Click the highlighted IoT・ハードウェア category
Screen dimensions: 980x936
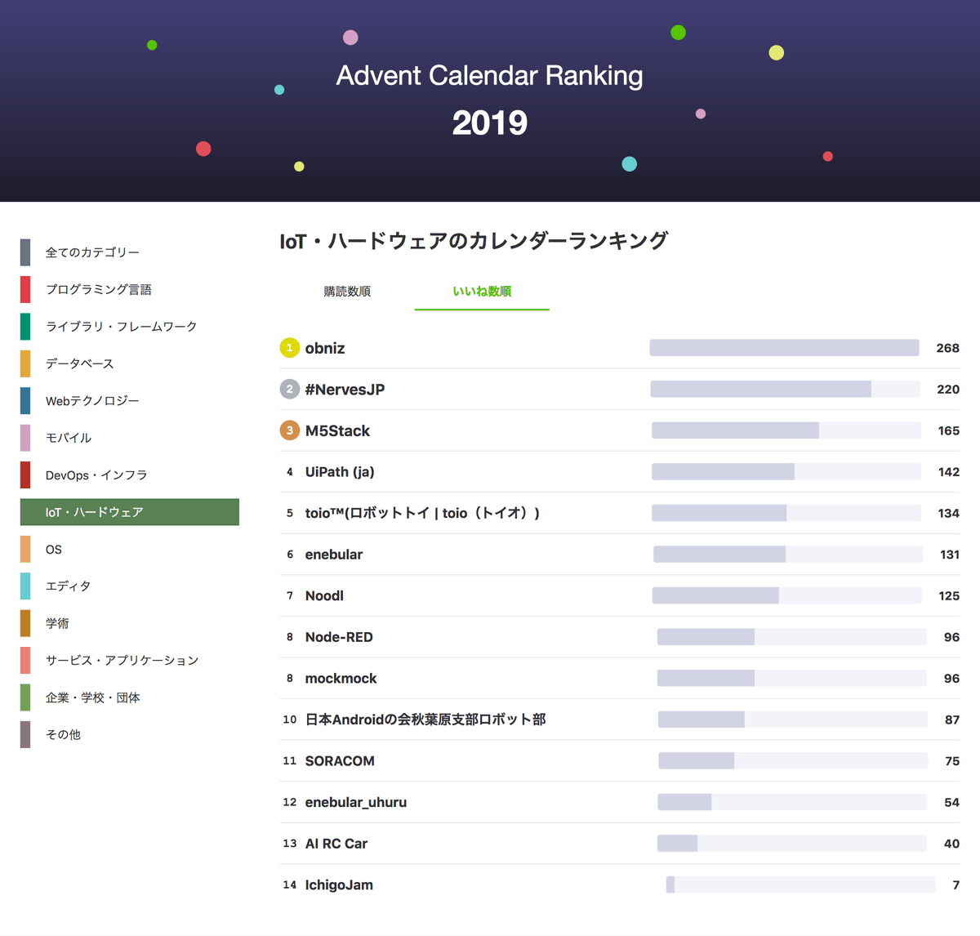click(x=130, y=512)
